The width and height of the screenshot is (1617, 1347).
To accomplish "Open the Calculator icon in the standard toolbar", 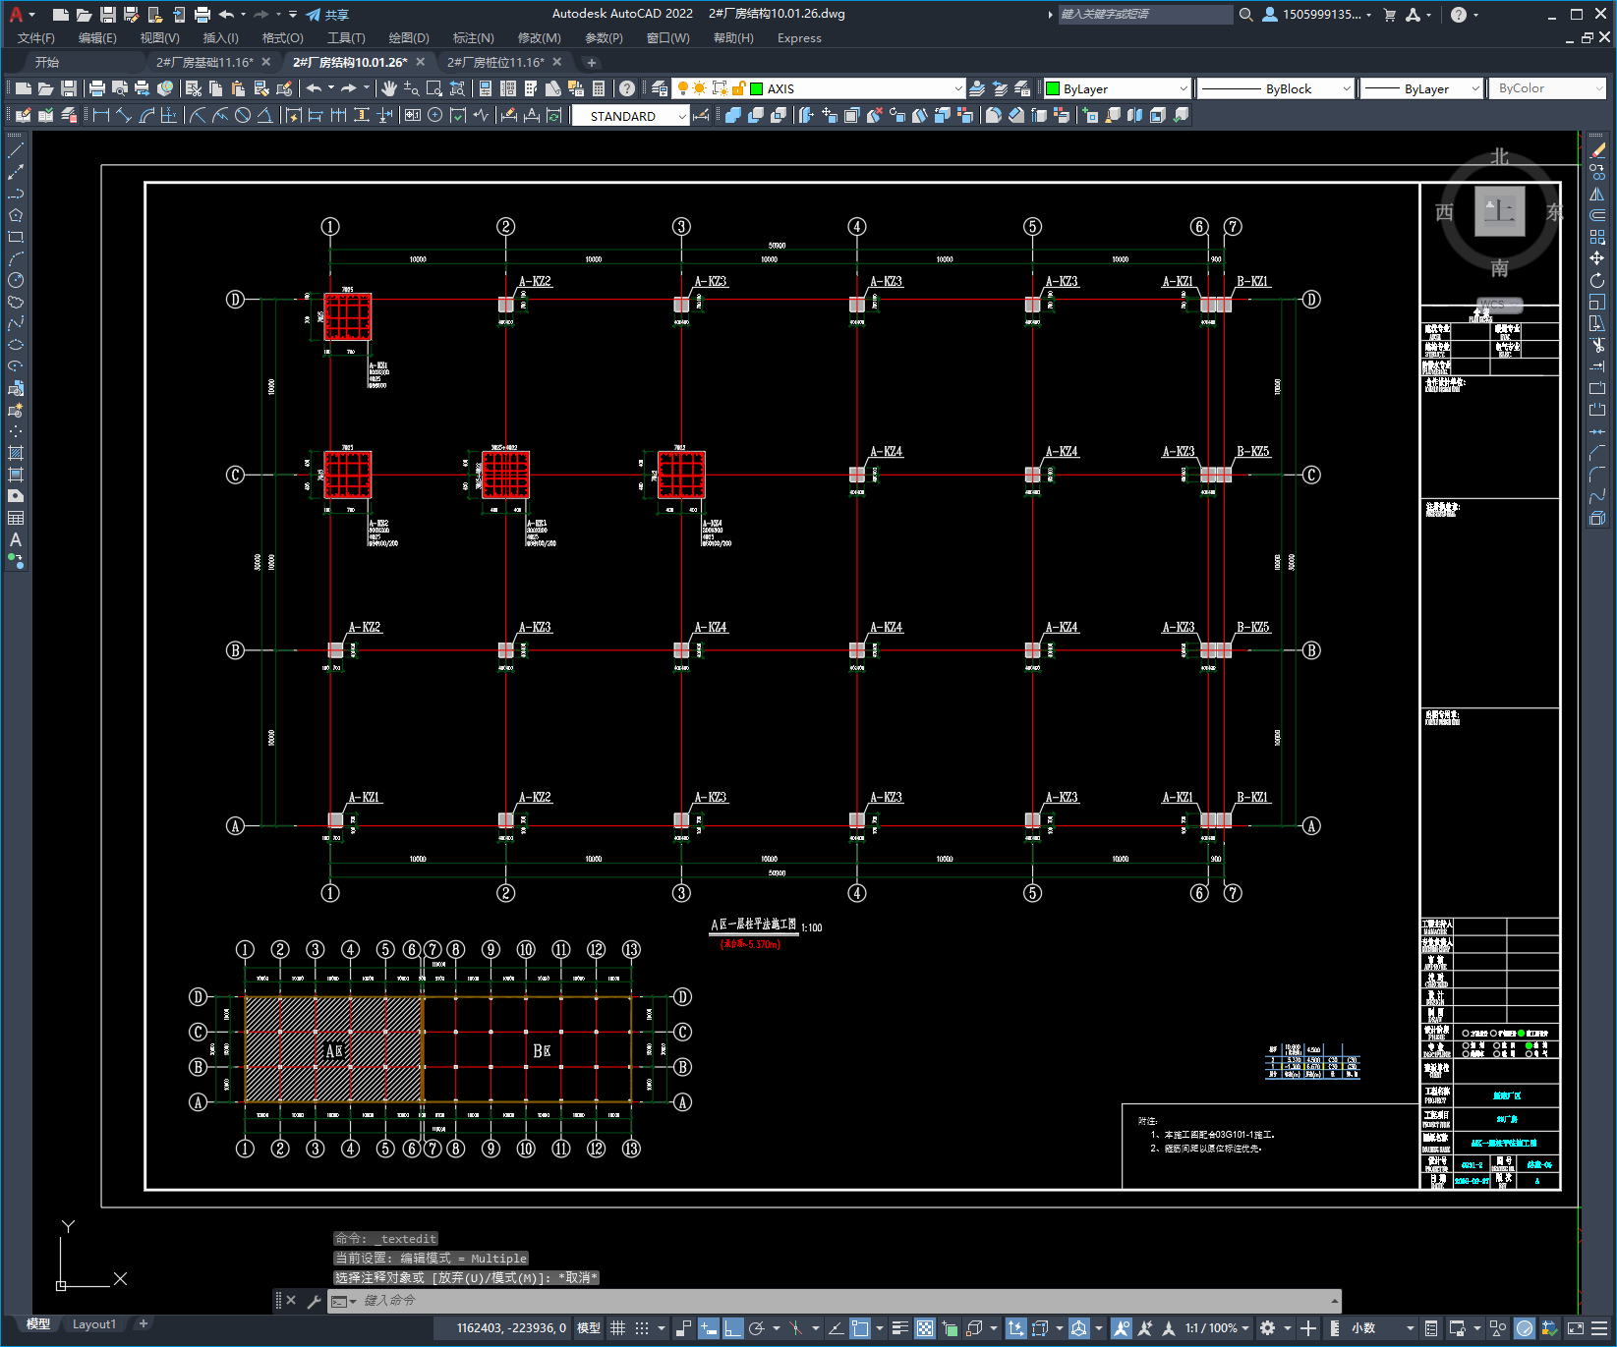I will (x=599, y=88).
